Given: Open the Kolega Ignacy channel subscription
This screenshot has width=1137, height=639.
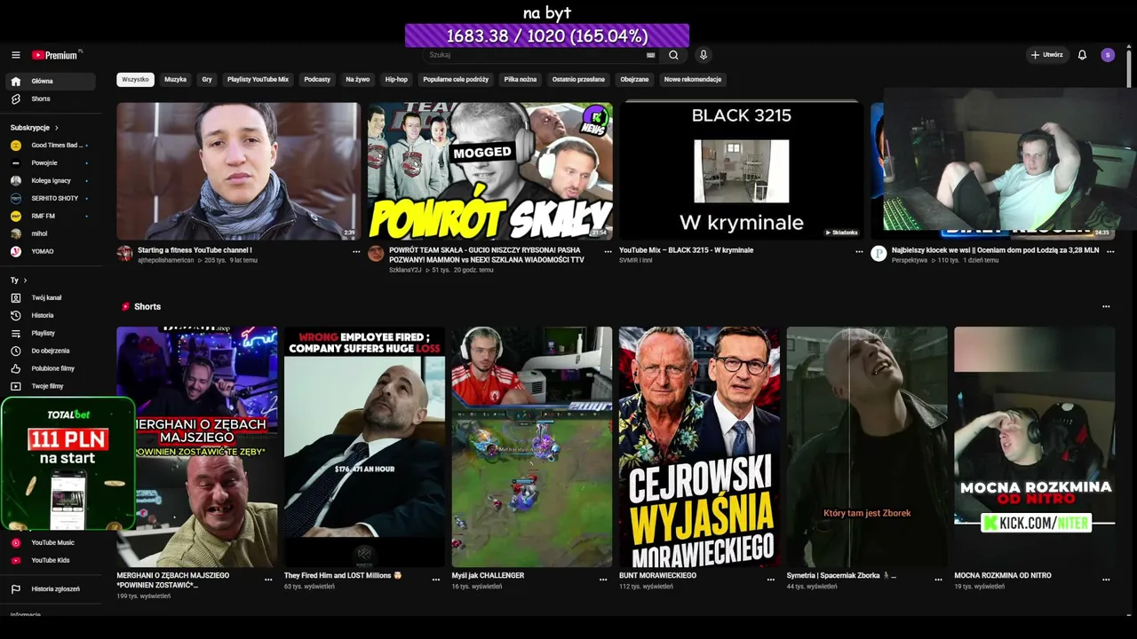Looking at the screenshot, I should tap(51, 181).
